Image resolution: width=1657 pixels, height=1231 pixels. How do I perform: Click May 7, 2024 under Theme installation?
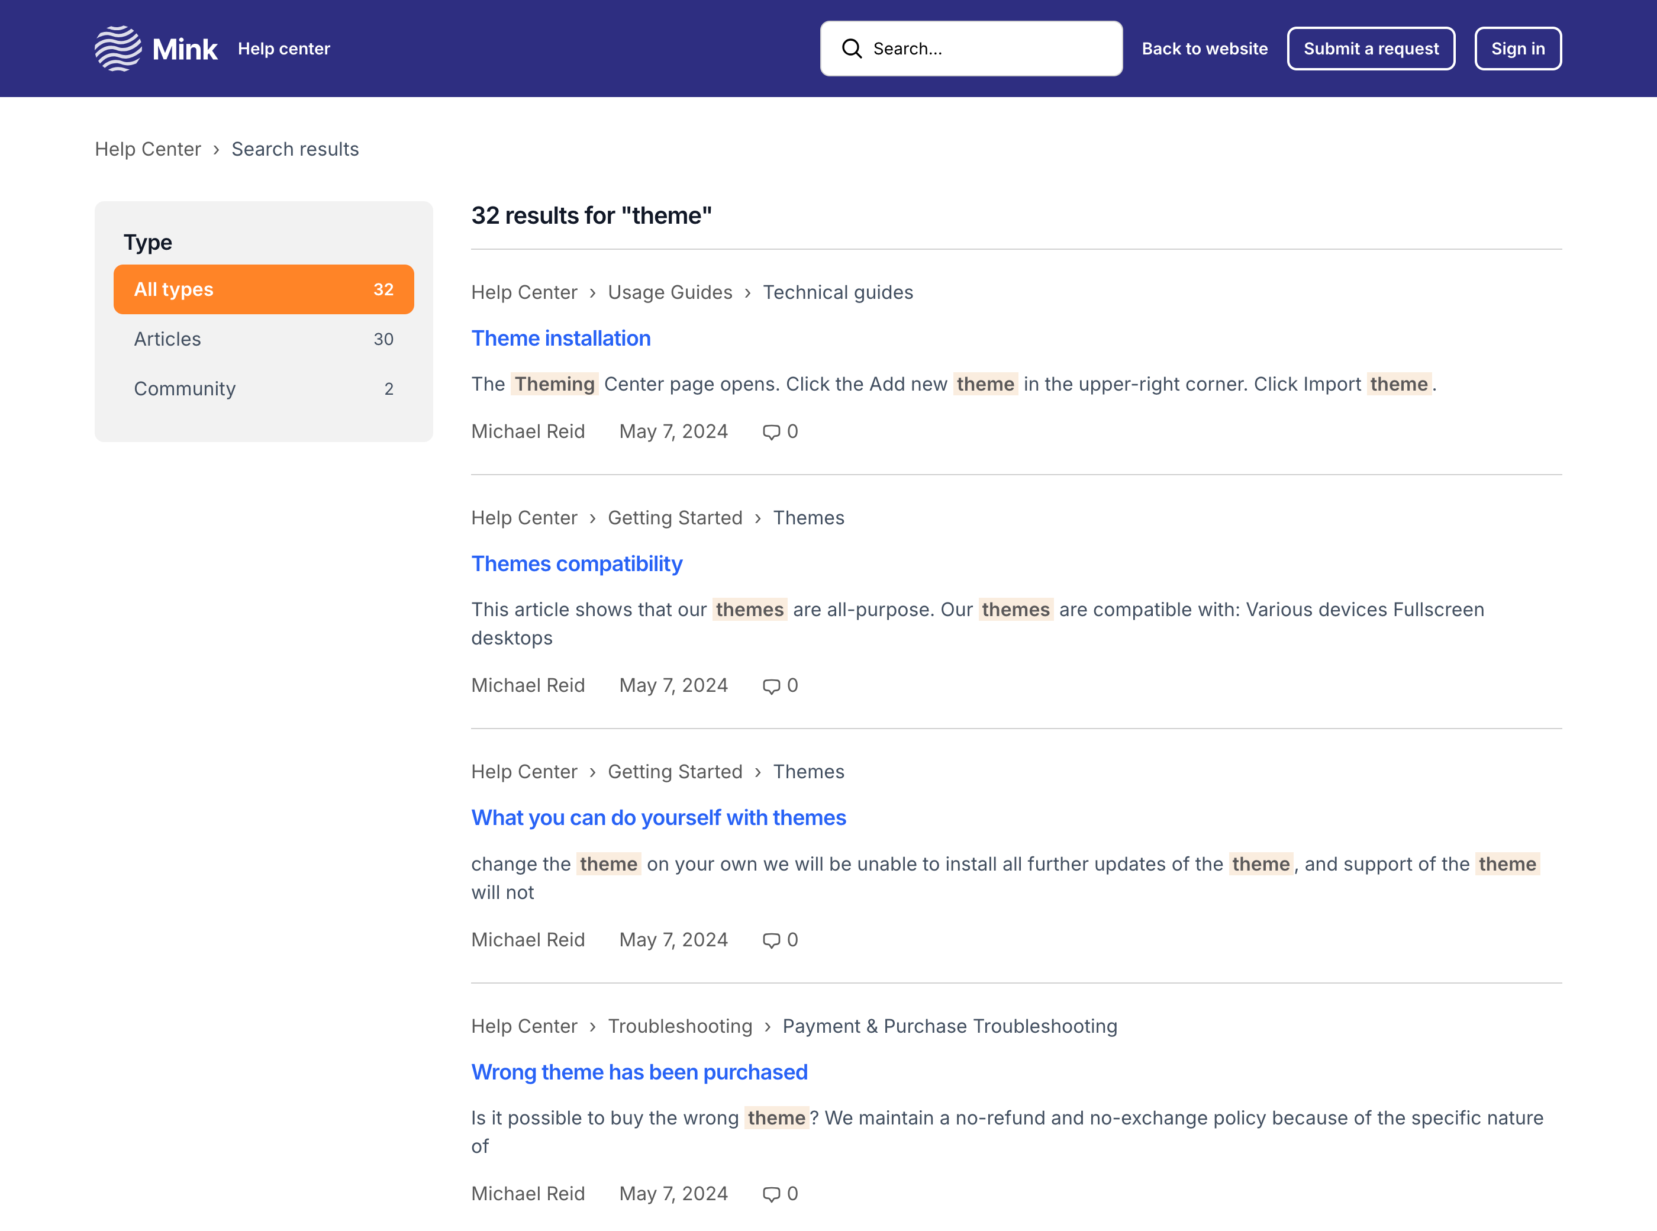tap(673, 431)
